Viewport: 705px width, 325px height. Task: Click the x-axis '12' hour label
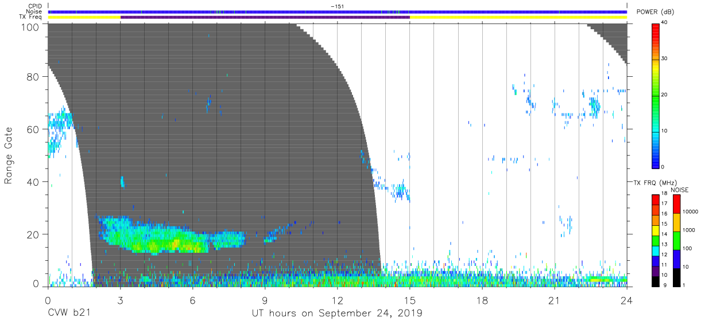[338, 300]
